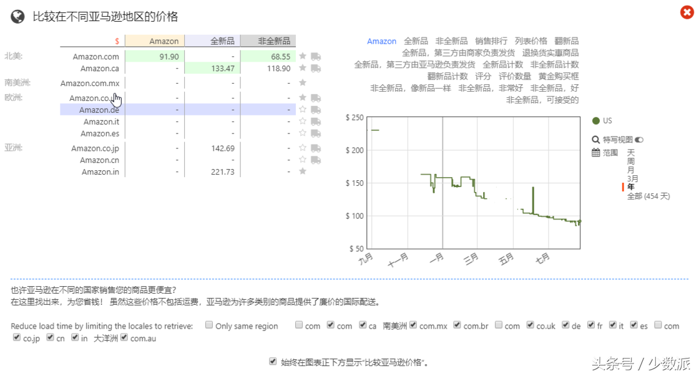Click the truck icon in the Amazon.it row
This screenshot has width=699, height=376.
click(x=316, y=122)
